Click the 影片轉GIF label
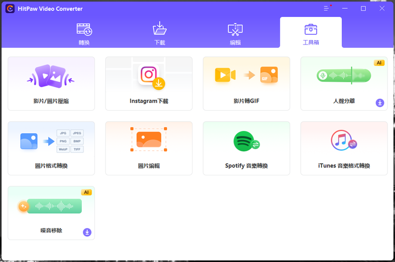This screenshot has width=395, height=262. [246, 101]
